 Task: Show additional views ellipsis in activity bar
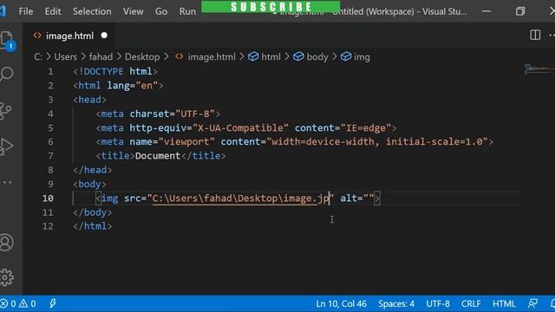click(x=7, y=183)
